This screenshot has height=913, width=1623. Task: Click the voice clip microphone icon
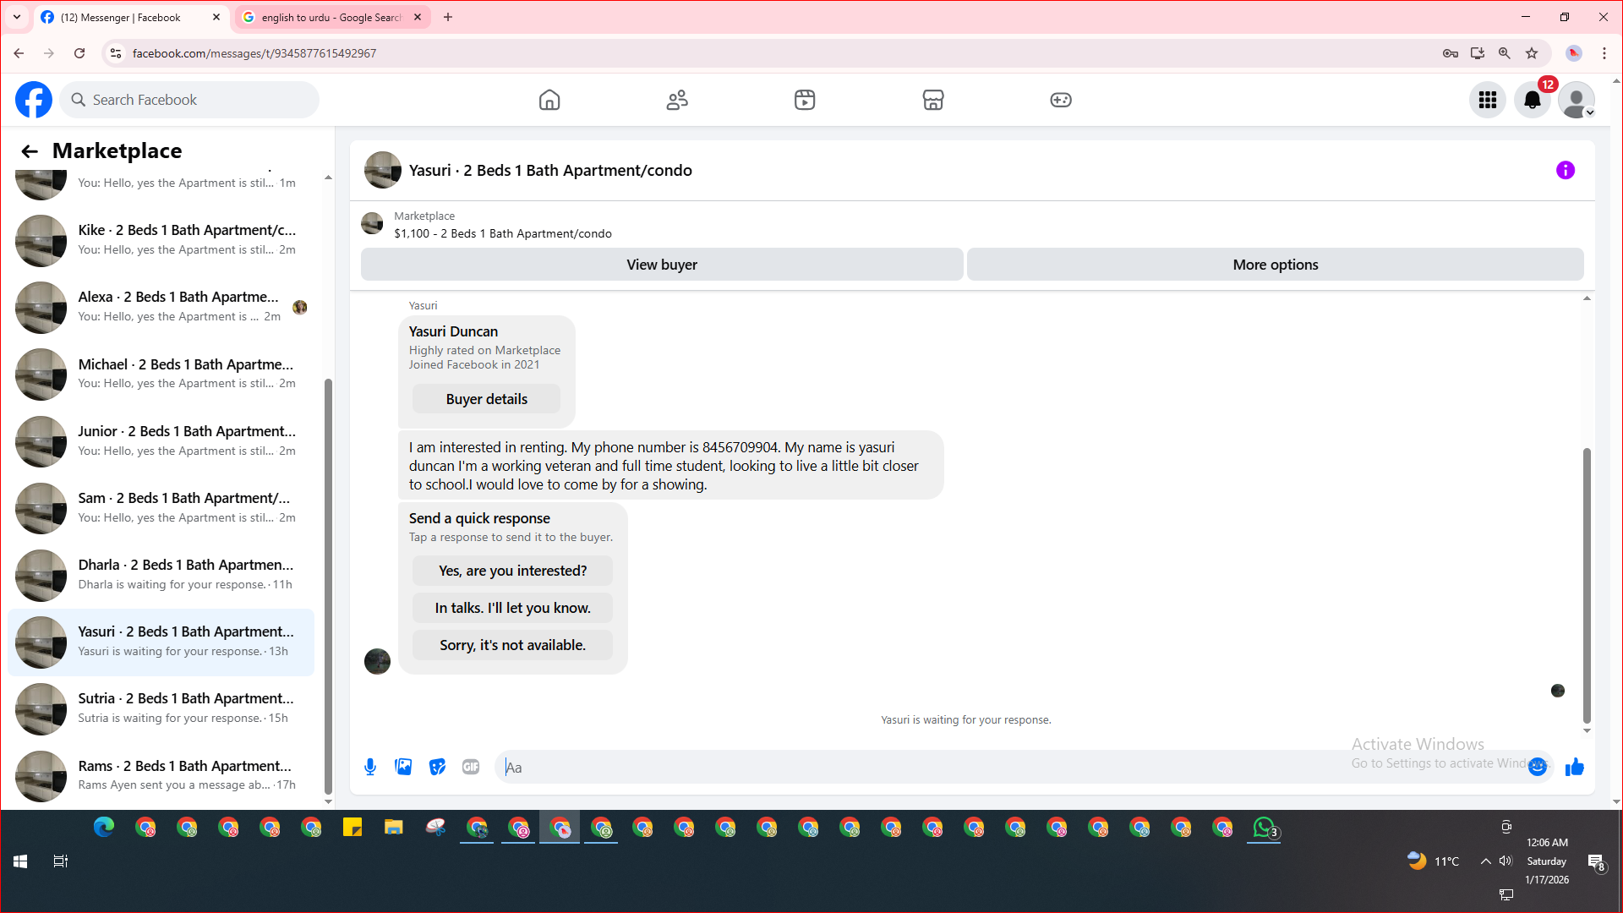[x=370, y=767]
